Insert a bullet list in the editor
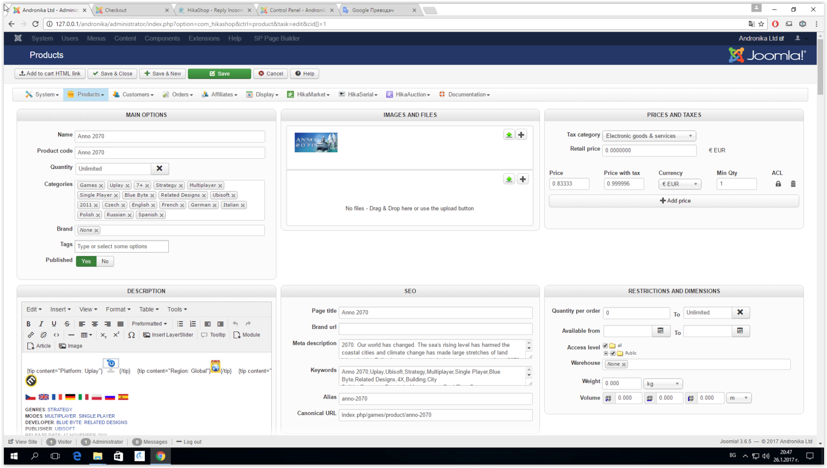The width and height of the screenshot is (827, 468). (180, 324)
